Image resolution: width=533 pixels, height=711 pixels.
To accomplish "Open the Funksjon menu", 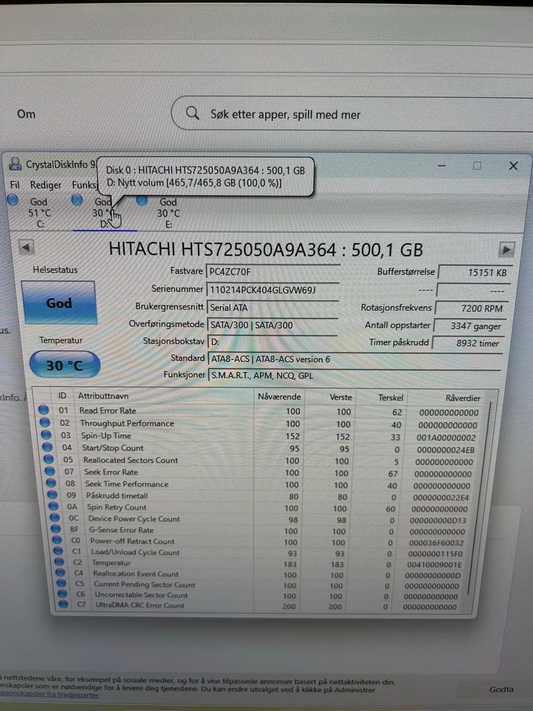I will [x=84, y=185].
